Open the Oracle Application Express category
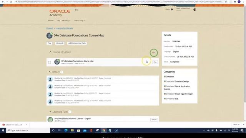This screenshot has width=246, height=138. [177, 88]
